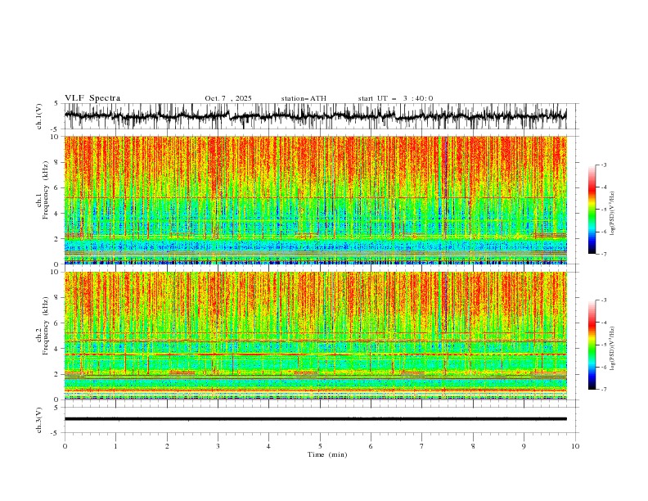
Task: Select lower color bar's "log(PSD)(V²/Hz)" label
Action: point(613,350)
